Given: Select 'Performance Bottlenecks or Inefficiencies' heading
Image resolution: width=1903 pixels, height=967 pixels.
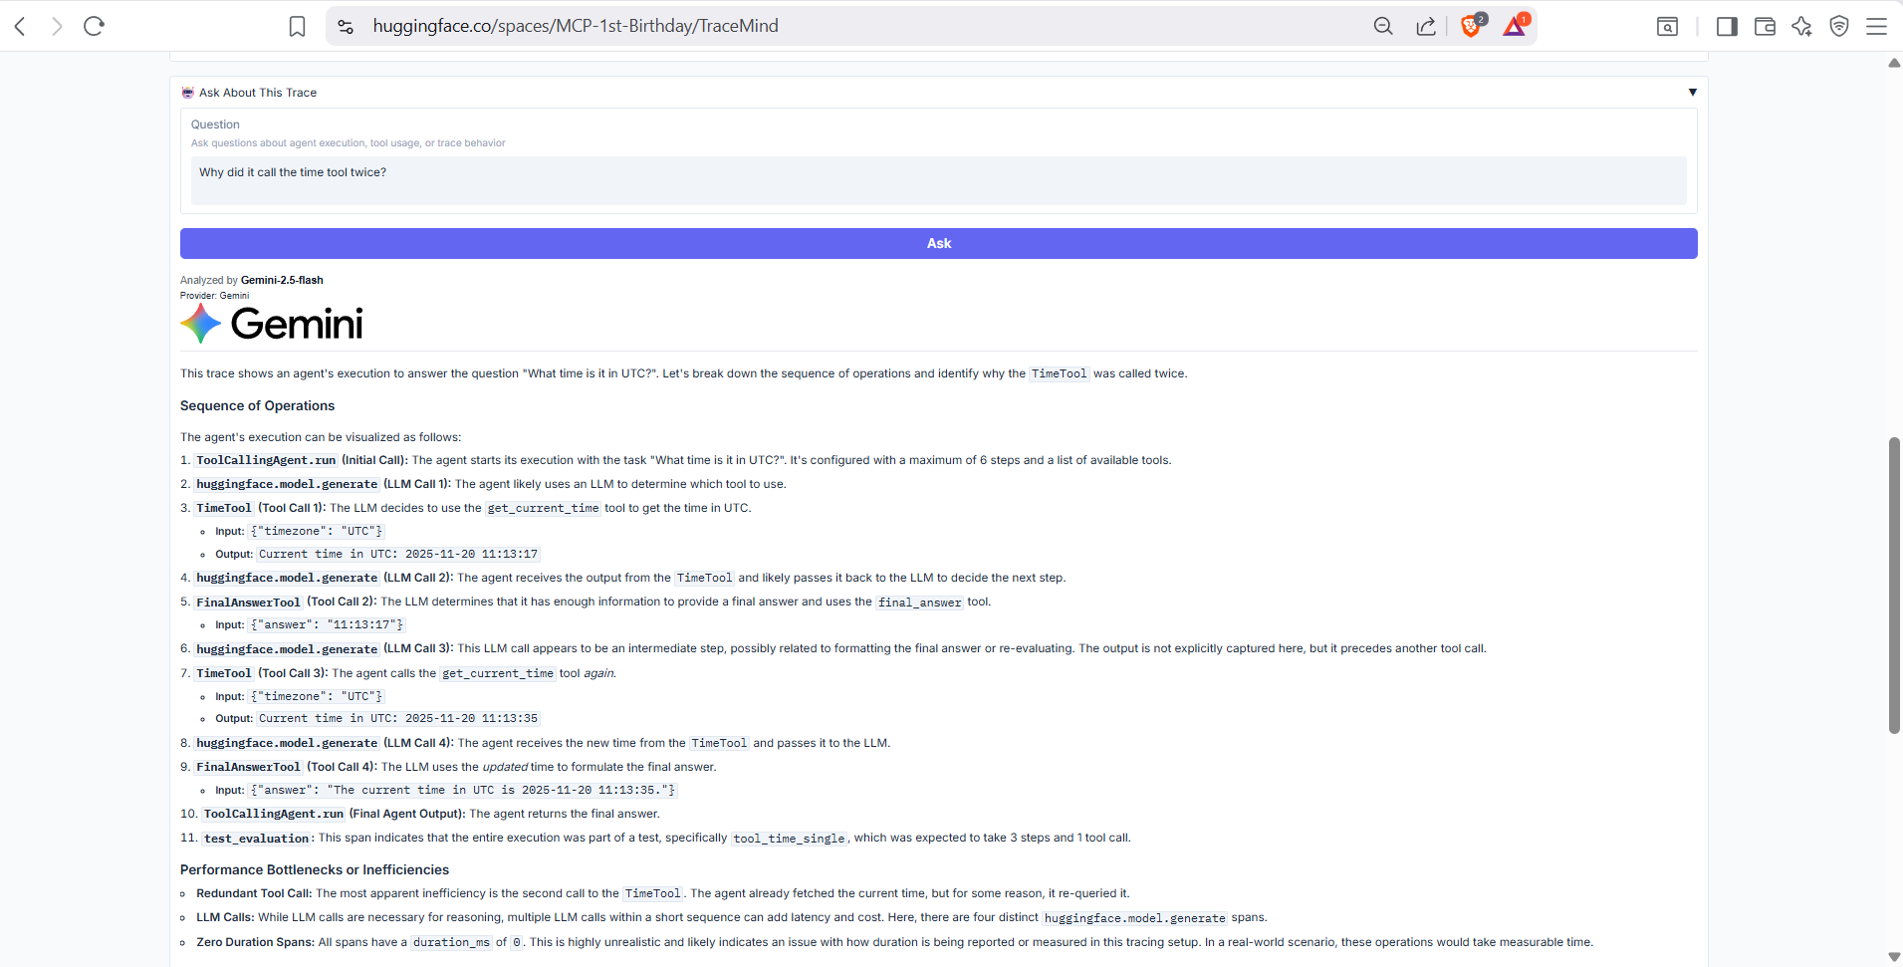Looking at the screenshot, I should click(x=315, y=869).
